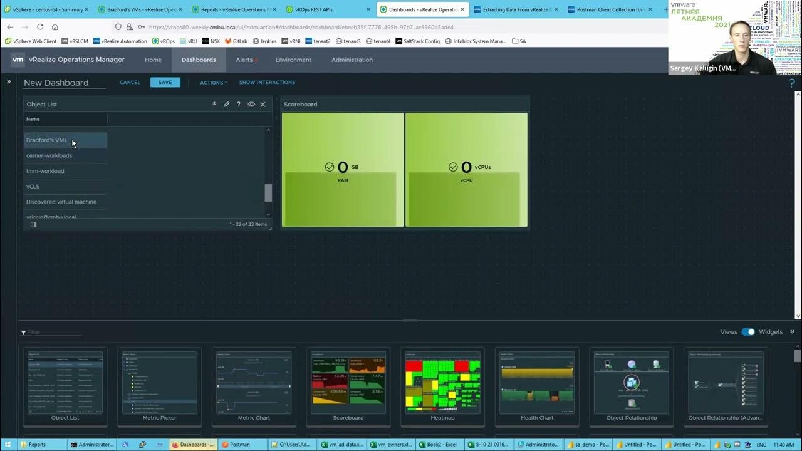Click the browser address bar URL
Image resolution: width=802 pixels, height=451 pixels.
coord(301,28)
